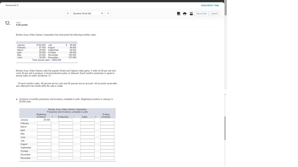Click January Production input field
Viewport: 298px width, 167px height.
65,120
